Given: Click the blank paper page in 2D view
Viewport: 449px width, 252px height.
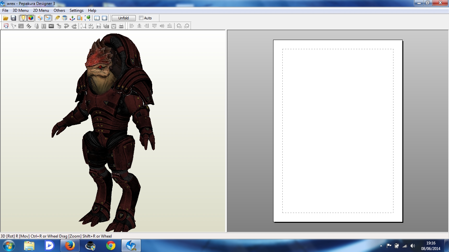Looking at the screenshot, I should point(338,131).
